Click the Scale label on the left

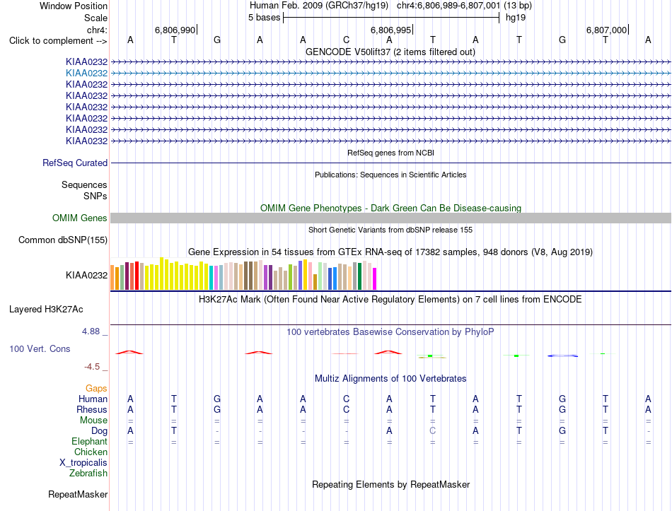pos(95,18)
